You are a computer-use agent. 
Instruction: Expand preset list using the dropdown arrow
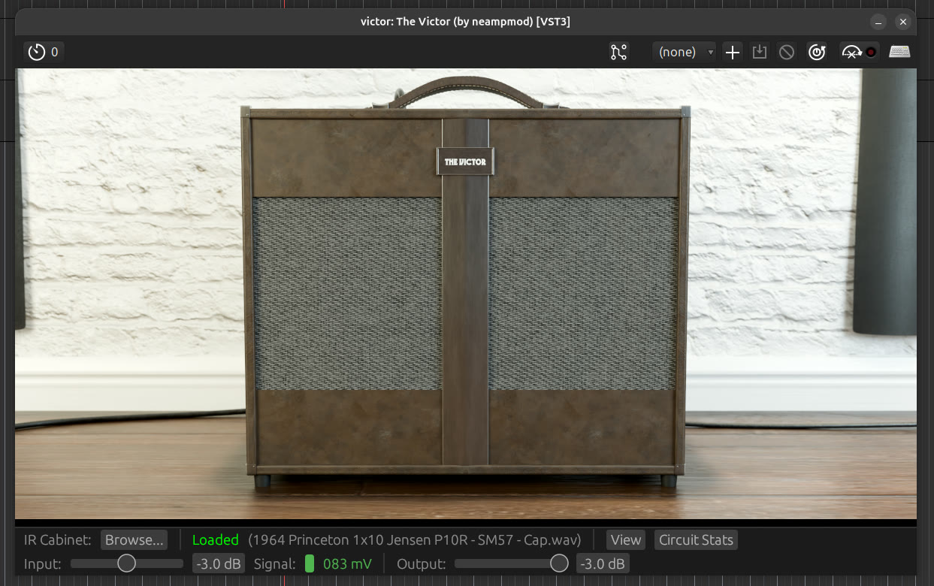coord(711,53)
